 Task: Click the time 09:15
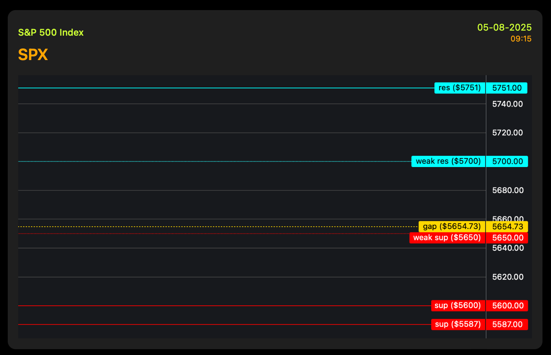coord(521,39)
